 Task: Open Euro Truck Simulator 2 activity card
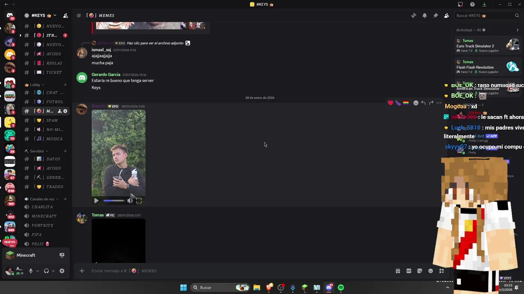488,46
